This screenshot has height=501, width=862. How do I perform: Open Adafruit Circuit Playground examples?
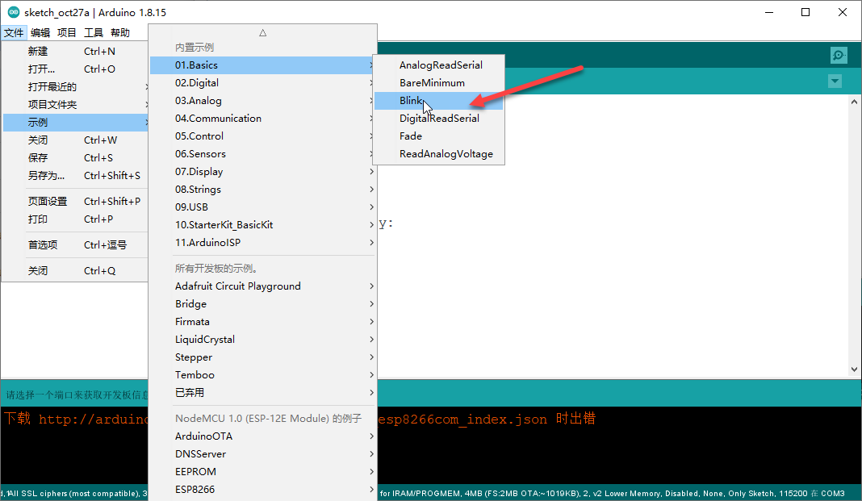(x=263, y=286)
